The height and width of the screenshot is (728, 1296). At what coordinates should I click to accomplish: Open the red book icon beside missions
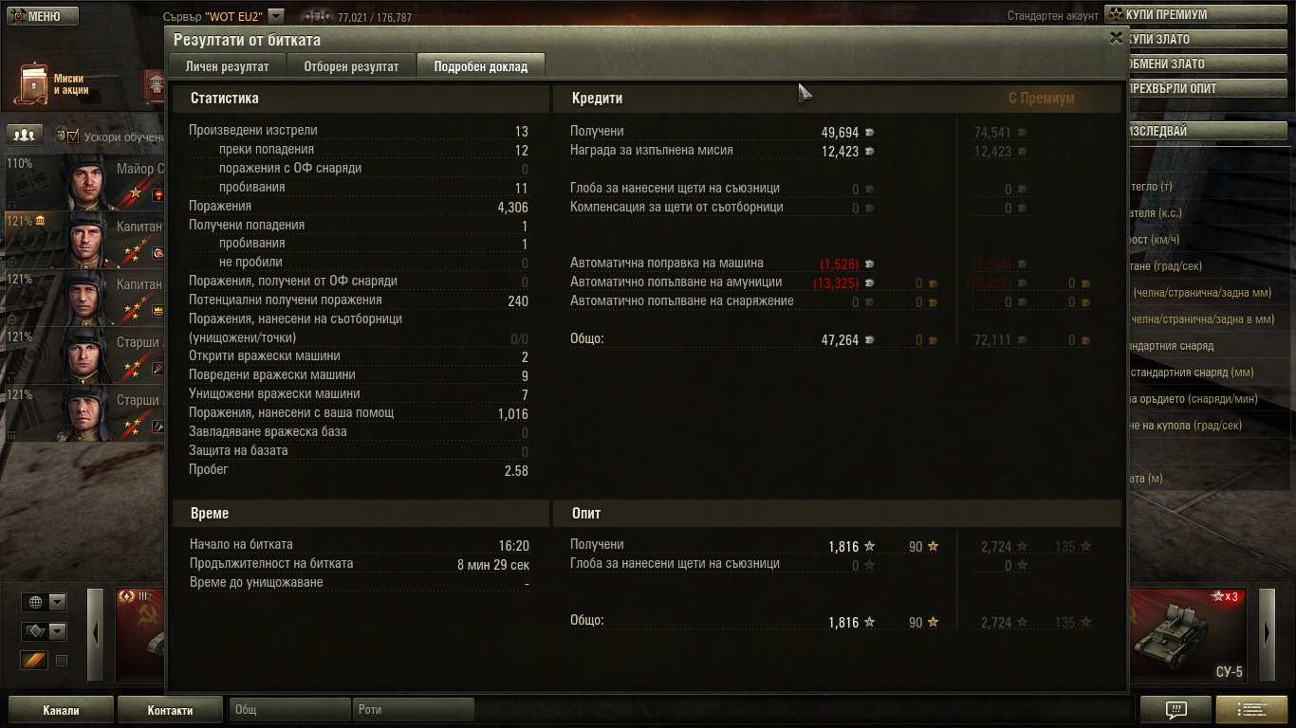pyautogui.click(x=154, y=85)
